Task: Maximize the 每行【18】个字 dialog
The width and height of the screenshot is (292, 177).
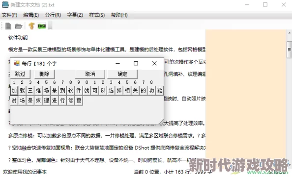Action: pos(136,64)
